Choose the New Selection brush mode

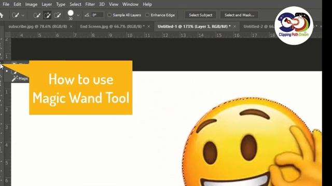click(37, 15)
